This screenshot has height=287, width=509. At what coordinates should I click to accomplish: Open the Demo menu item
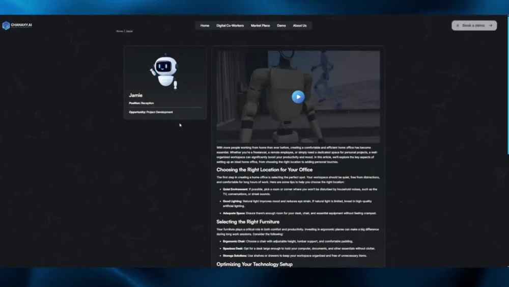coord(281,25)
